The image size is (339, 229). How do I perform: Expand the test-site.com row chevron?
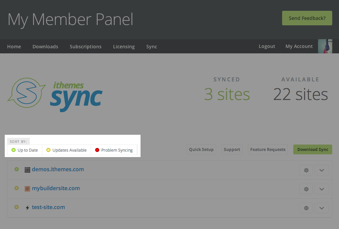click(x=322, y=208)
